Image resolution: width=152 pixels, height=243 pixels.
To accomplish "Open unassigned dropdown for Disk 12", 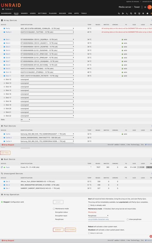I will (47, 79).
